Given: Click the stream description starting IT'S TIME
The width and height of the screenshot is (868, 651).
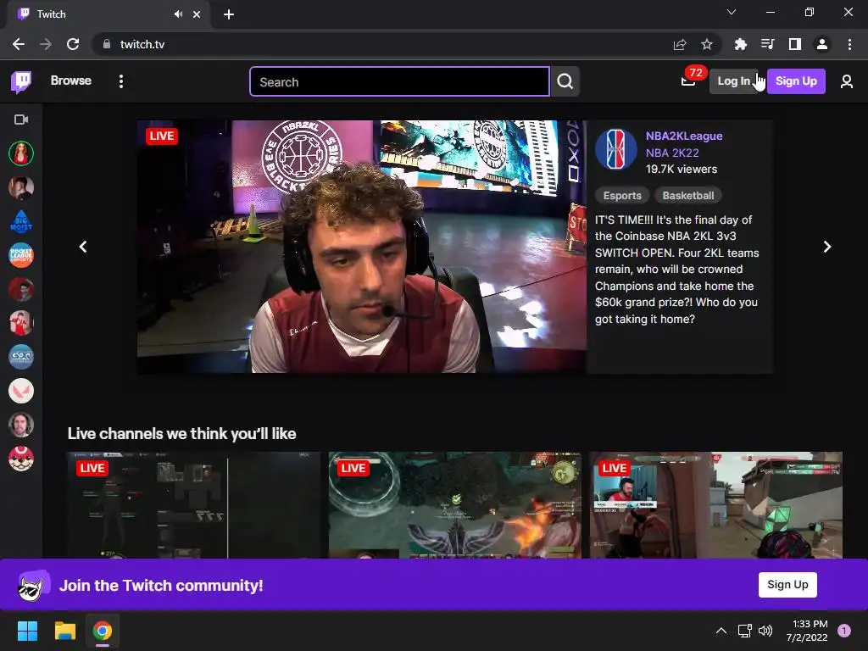Looking at the screenshot, I should point(677,270).
